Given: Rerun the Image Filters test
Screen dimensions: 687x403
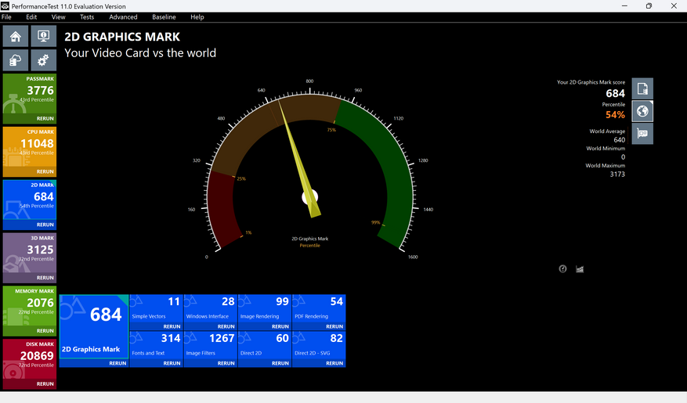Looking at the screenshot, I should [x=226, y=363].
